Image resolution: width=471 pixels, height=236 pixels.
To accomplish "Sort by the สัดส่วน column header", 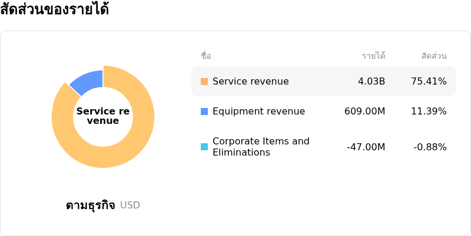I will pyautogui.click(x=434, y=56).
